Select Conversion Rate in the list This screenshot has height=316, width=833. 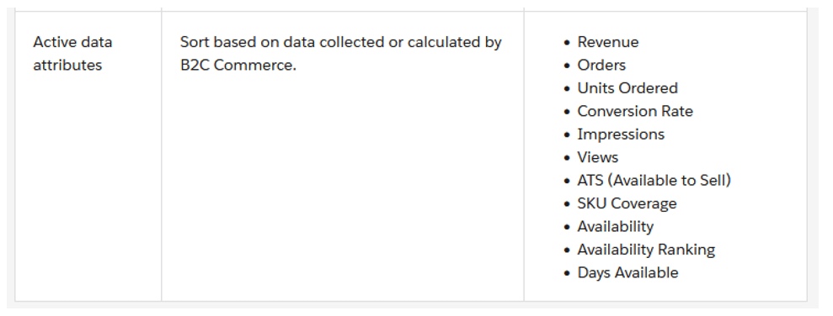tap(635, 111)
